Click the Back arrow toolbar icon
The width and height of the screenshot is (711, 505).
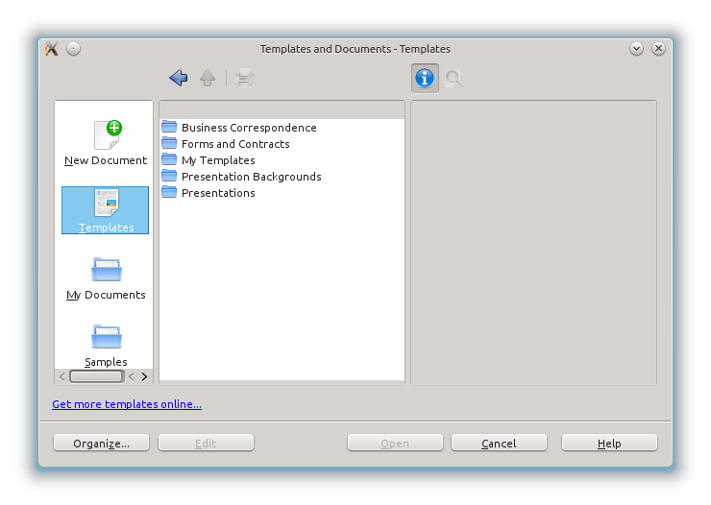coord(178,79)
